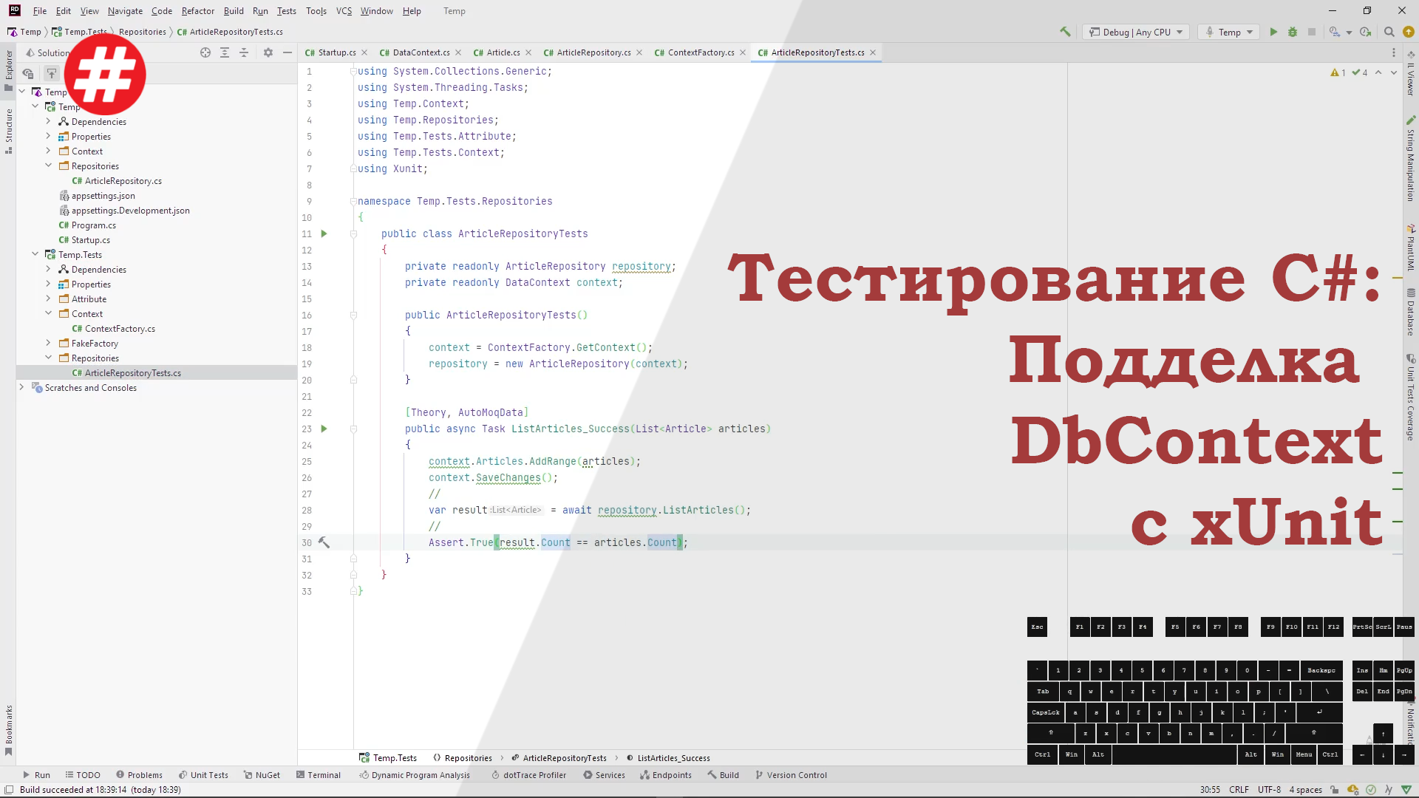Start debugging using the bug icon
Image resolution: width=1419 pixels, height=798 pixels.
tap(1292, 32)
